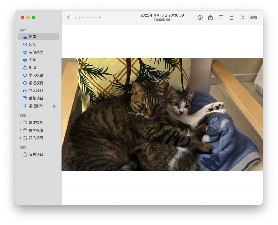This screenshot has height=225, width=278.
Task: Open 回忆 memories in sidebar
Action: tap(39, 44)
